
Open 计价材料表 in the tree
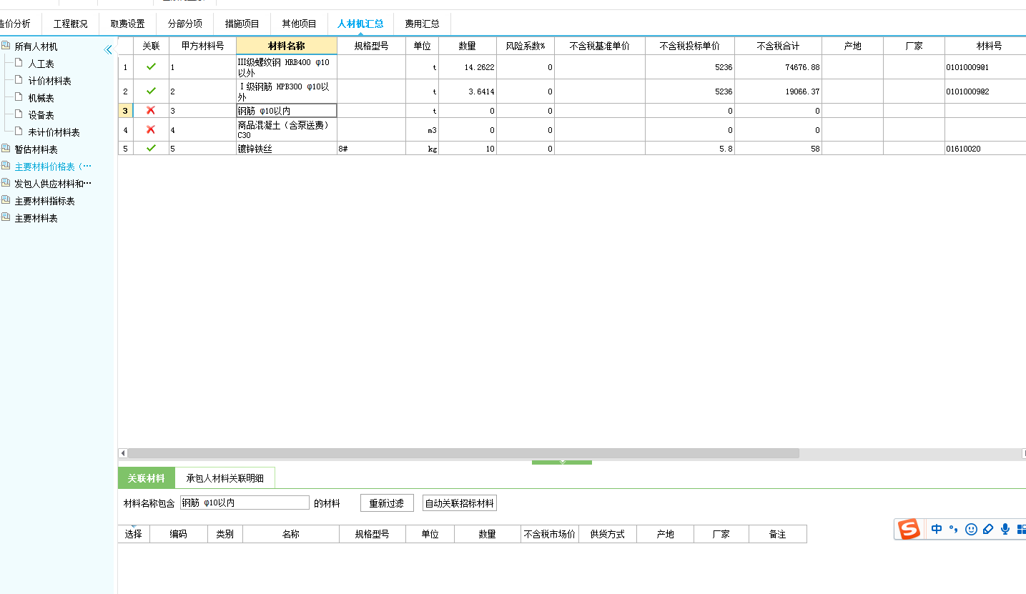click(49, 81)
